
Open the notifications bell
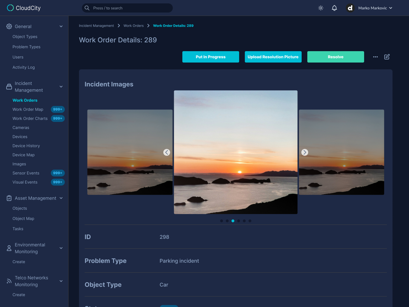(334, 8)
